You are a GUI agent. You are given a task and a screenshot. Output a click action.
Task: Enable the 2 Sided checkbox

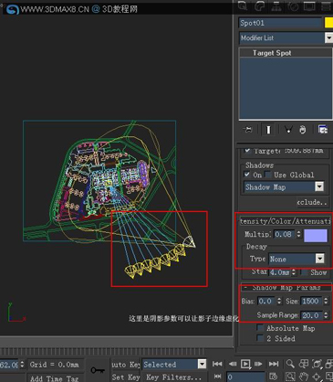pos(260,338)
